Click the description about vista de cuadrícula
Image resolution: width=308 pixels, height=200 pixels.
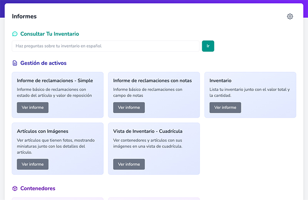pyautogui.click(x=148, y=144)
